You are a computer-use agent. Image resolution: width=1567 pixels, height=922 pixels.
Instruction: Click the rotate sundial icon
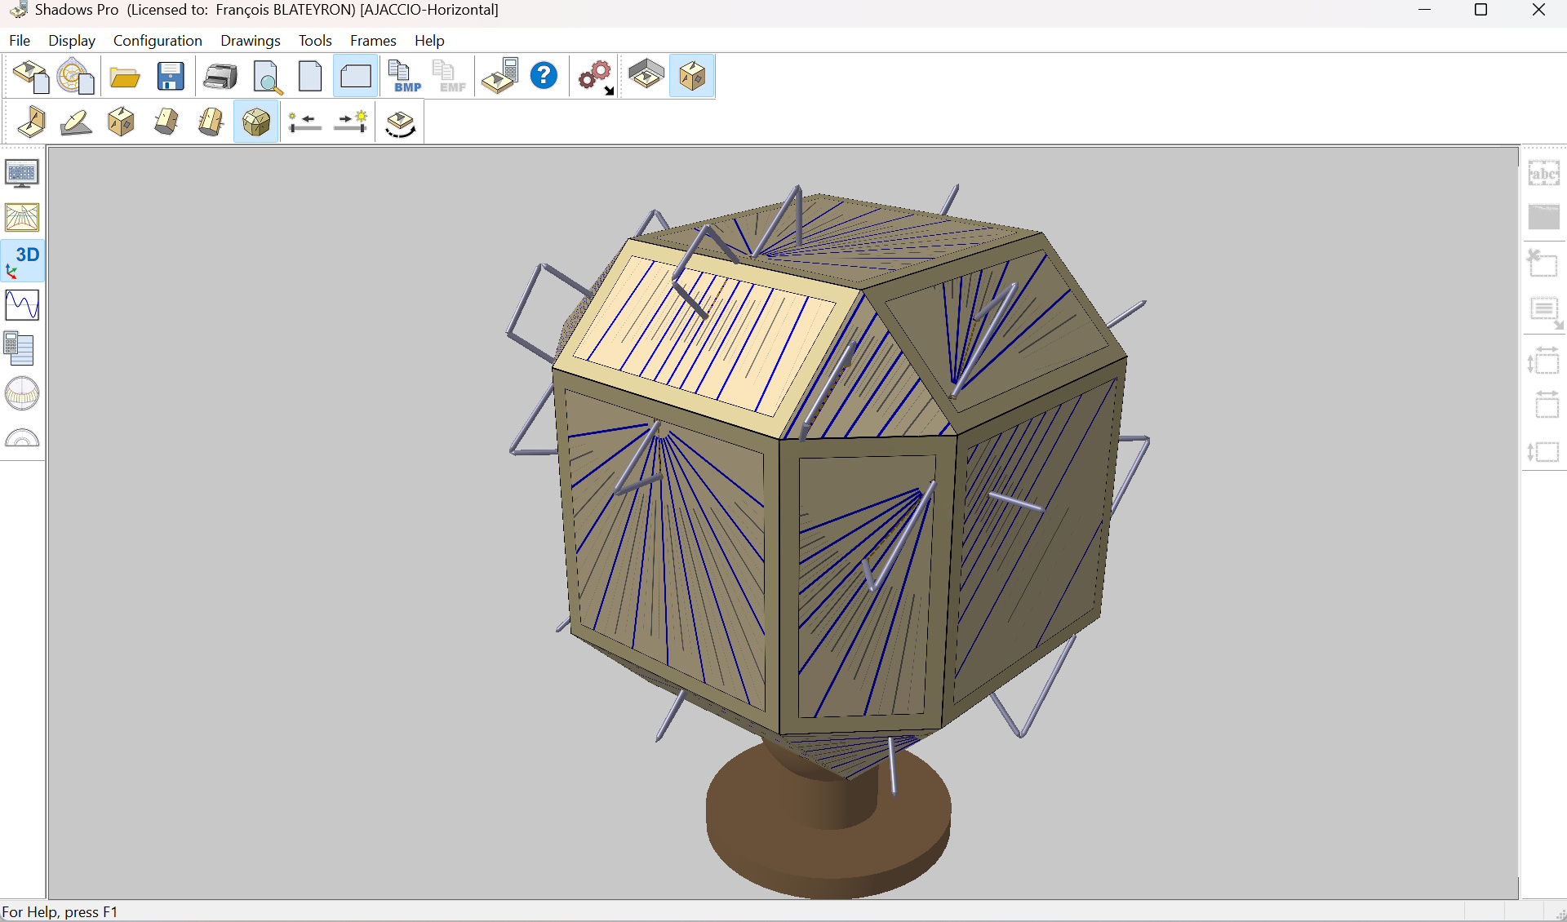pyautogui.click(x=400, y=124)
